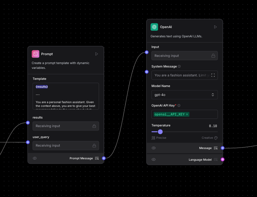
Task: Click the Prompt Message output label
Action: [x=81, y=158]
